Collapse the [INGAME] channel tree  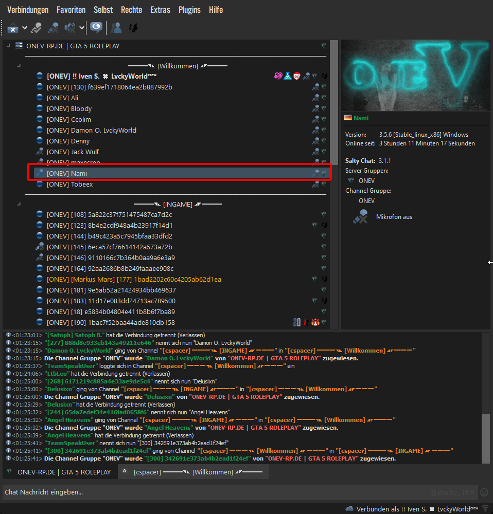coord(19,204)
